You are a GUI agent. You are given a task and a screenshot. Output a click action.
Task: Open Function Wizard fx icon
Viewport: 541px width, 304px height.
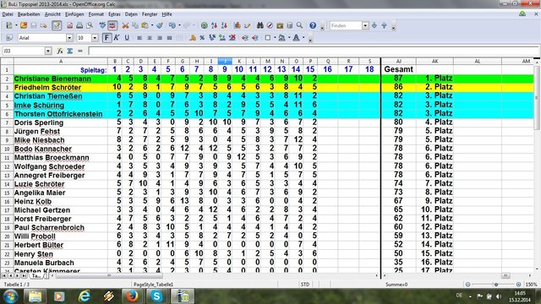(60, 51)
